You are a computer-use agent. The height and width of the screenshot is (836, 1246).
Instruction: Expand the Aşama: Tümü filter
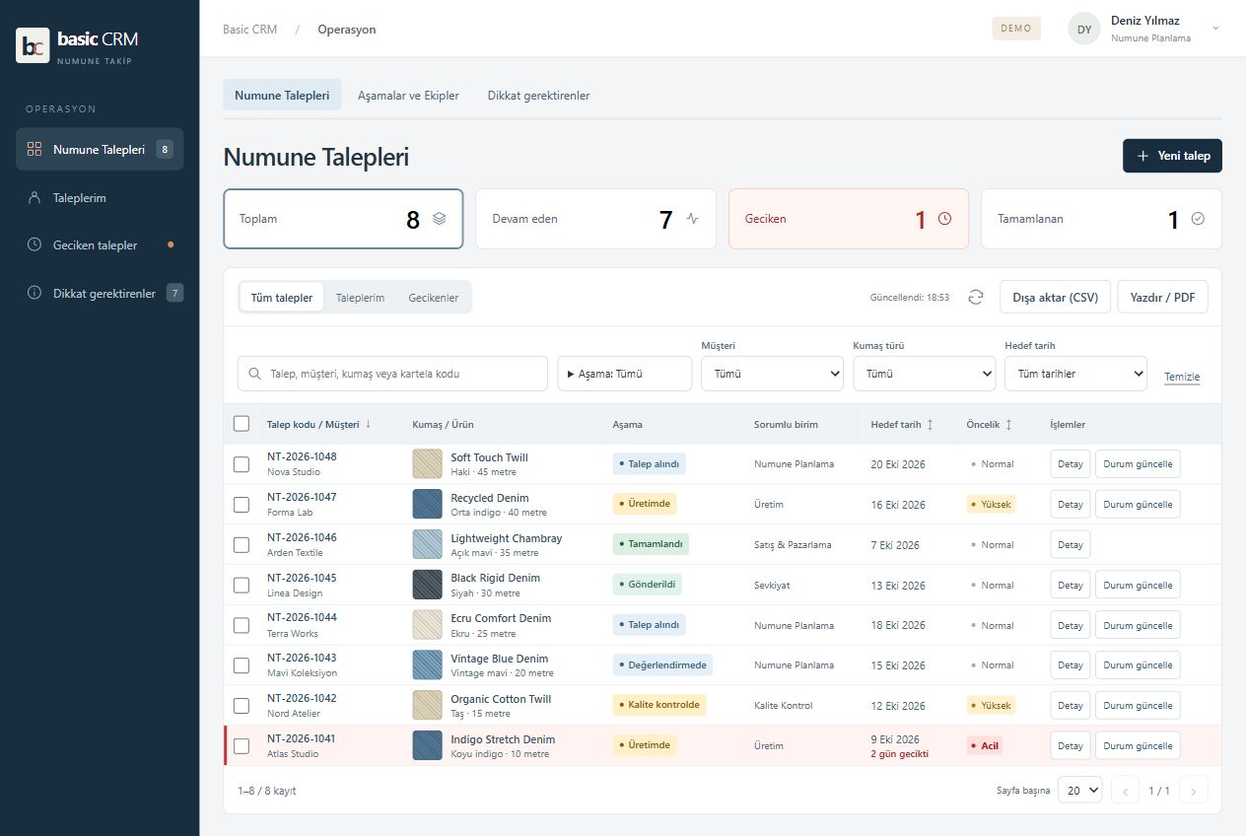click(625, 374)
